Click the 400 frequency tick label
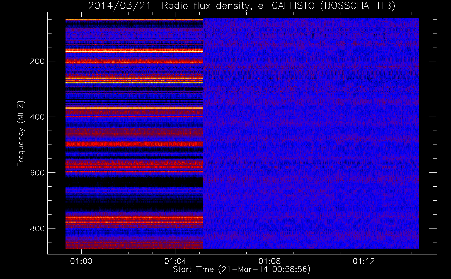This screenshot has height=279, width=451. pos(37,117)
